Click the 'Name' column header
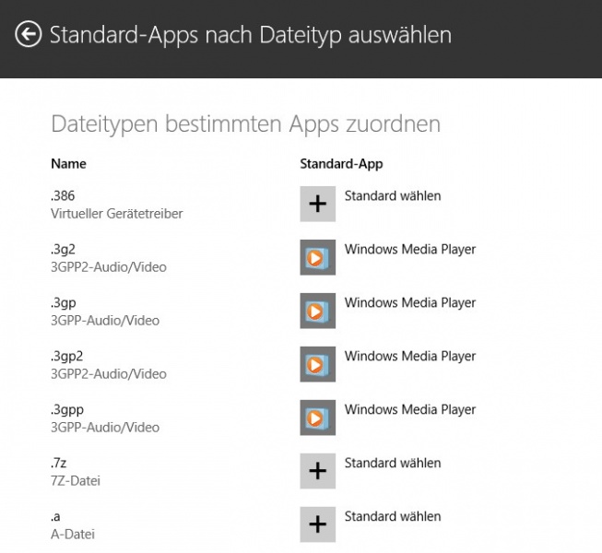This screenshot has height=553, width=602. 69,164
